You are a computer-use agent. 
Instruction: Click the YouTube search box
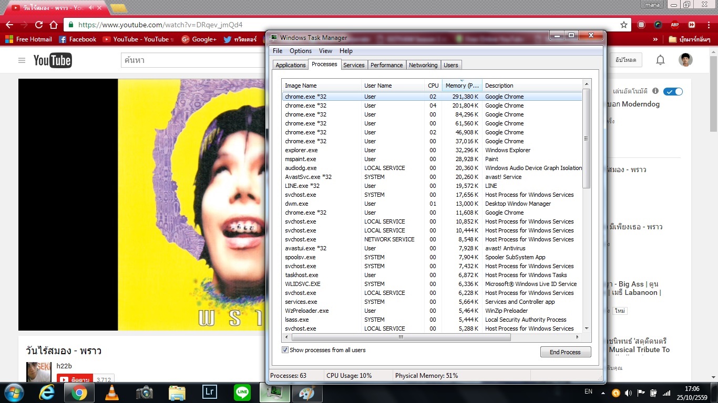(193, 60)
